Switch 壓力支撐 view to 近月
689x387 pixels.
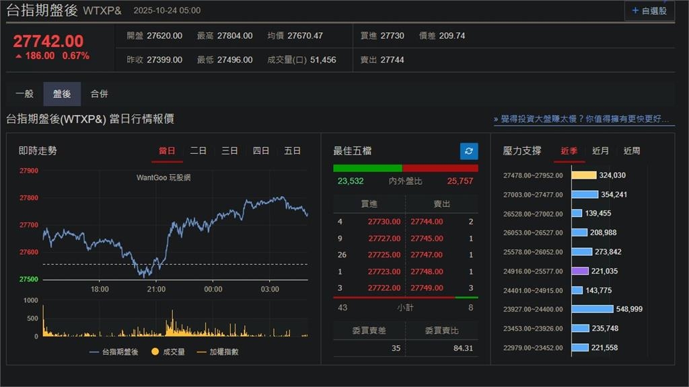[x=600, y=150]
